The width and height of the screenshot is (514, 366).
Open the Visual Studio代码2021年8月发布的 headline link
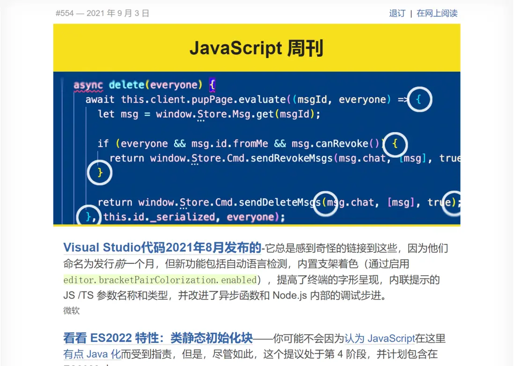[x=162, y=247]
